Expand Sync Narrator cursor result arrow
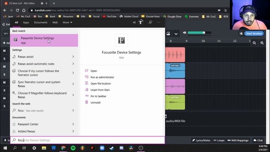Image resolution: width=270 pixels, height=152 pixels. [x=73, y=84]
